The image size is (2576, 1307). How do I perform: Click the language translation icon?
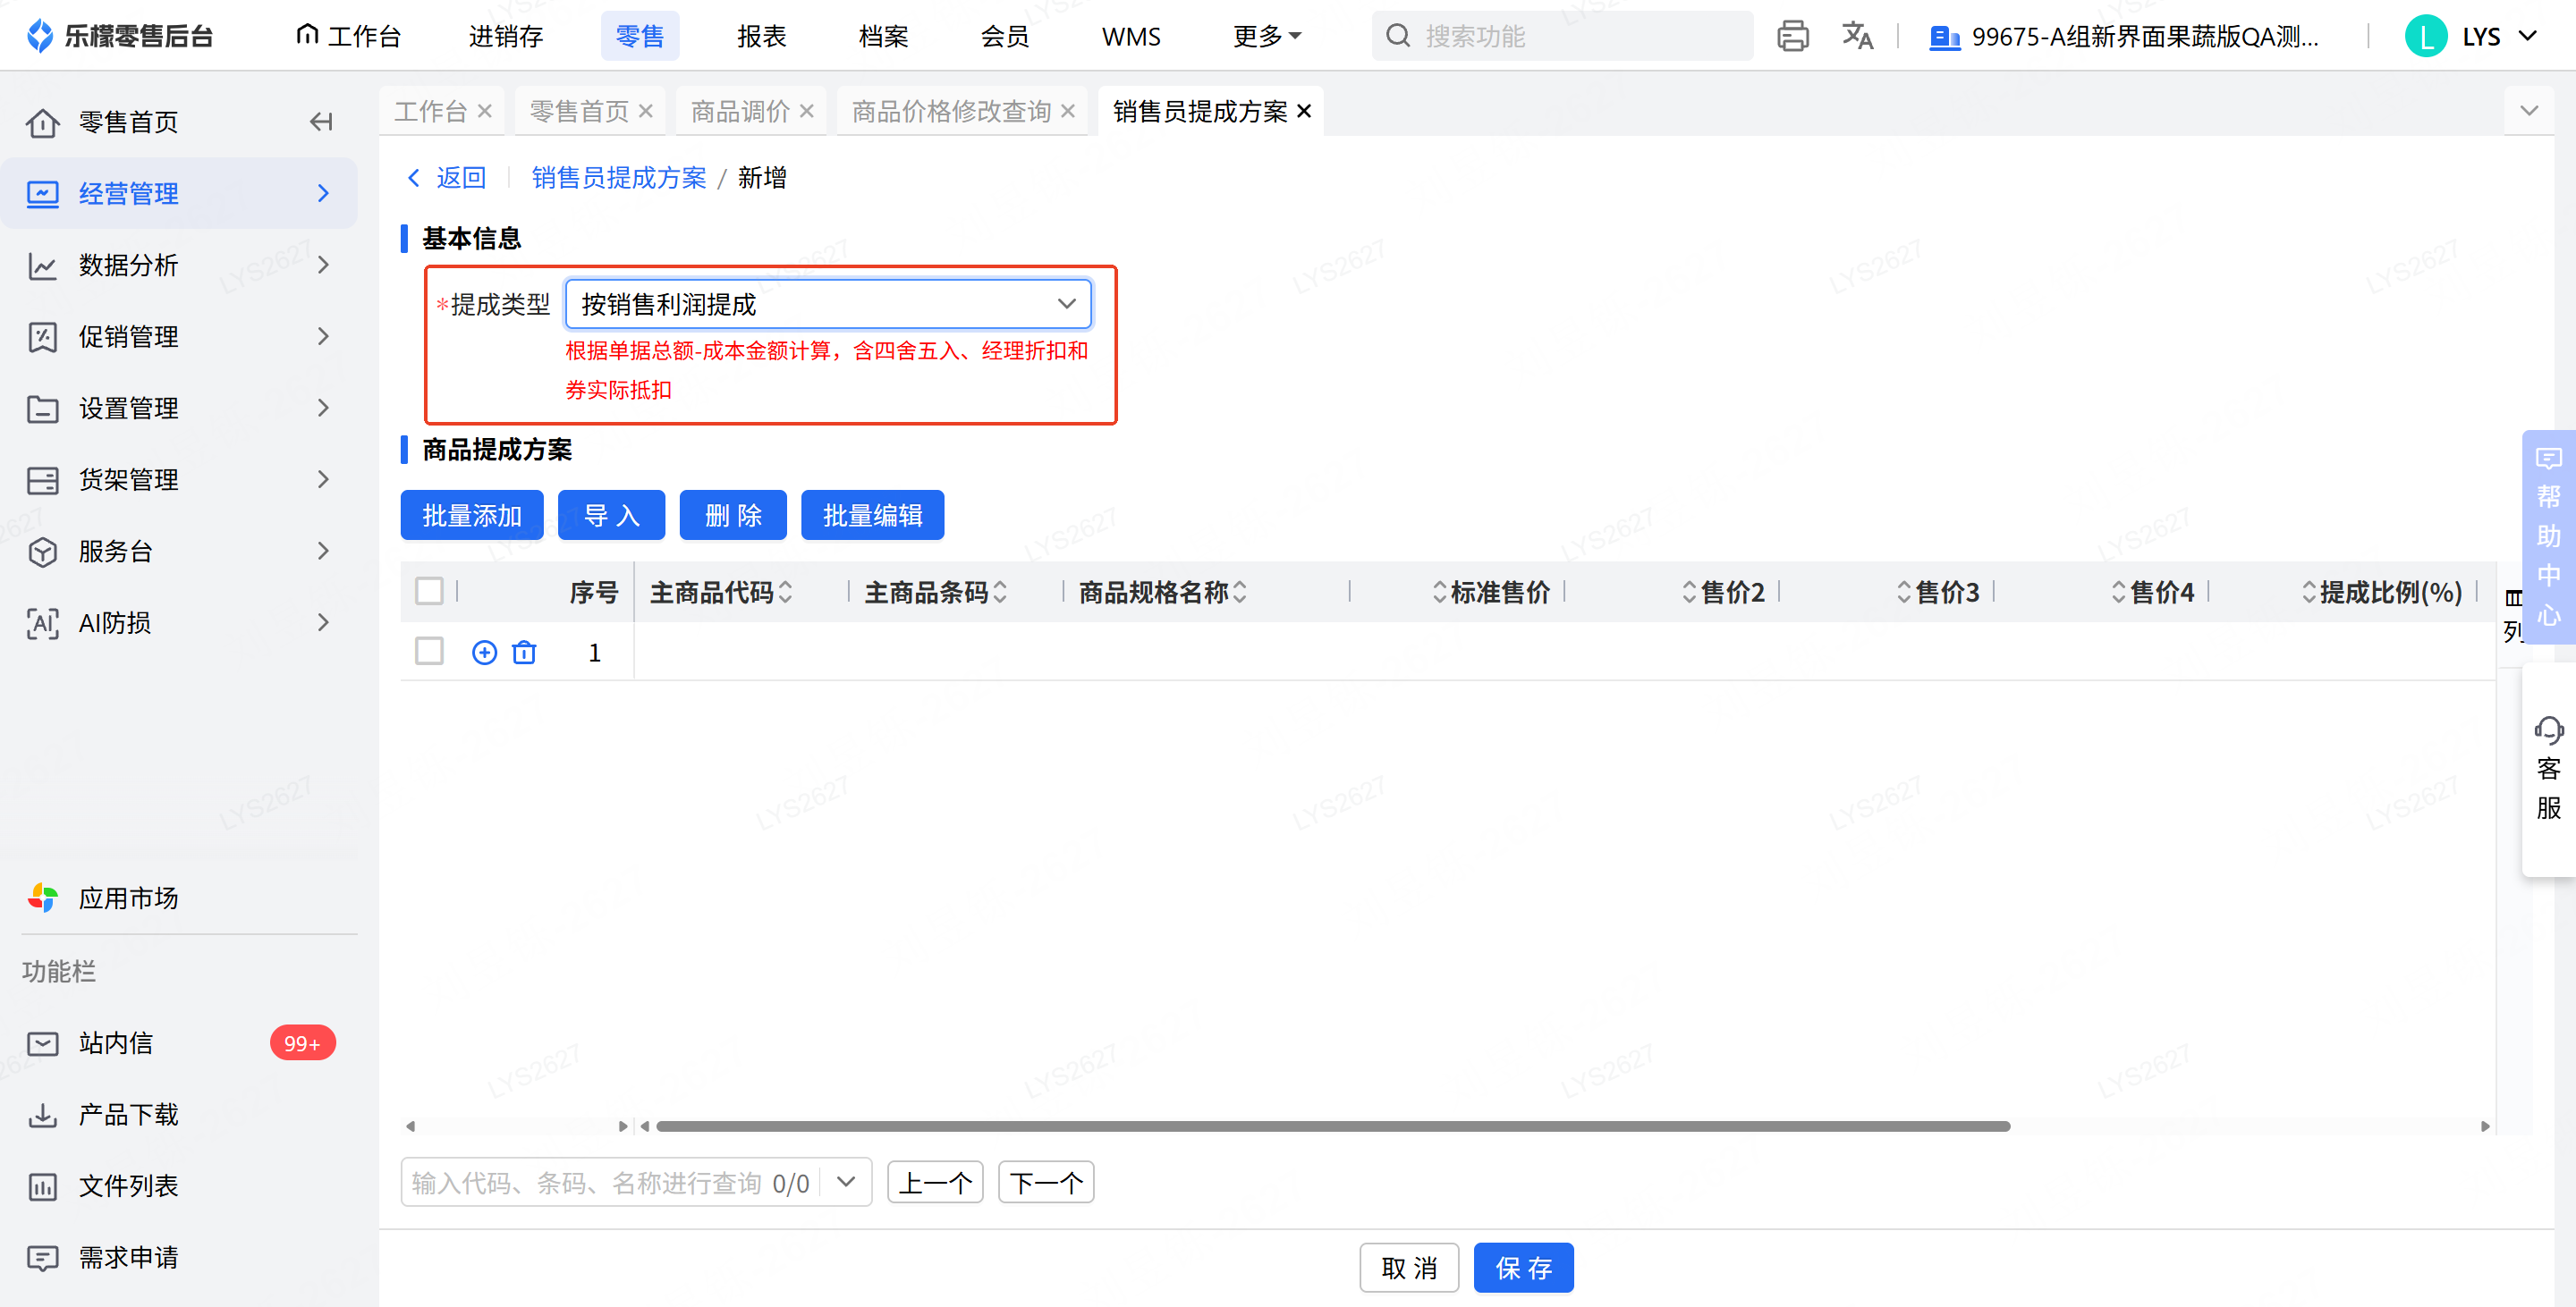coord(1857,36)
